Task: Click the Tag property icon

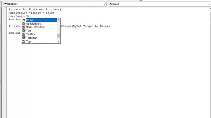Action: pyautogui.click(x=23, y=30)
